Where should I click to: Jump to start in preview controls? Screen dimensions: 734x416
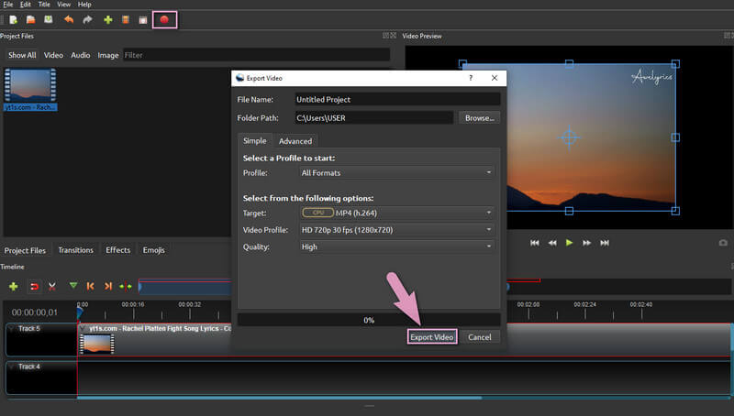pos(535,243)
